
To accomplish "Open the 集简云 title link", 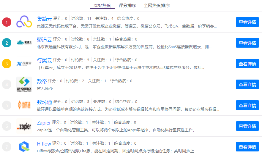I will tap(45, 19).
